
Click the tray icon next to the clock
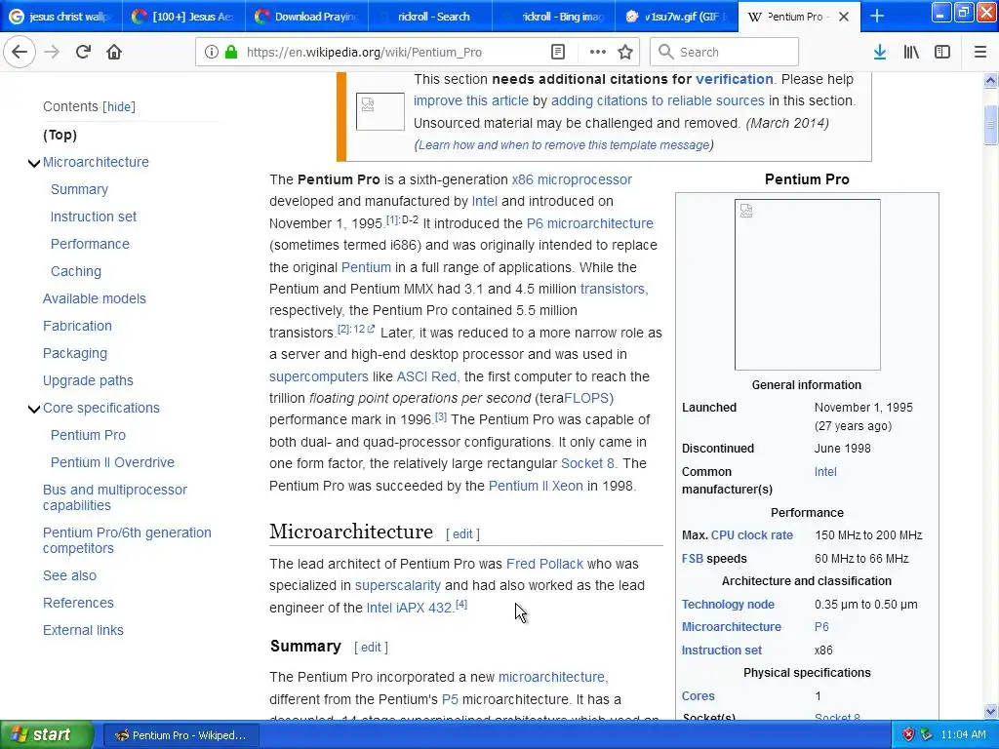(x=927, y=734)
